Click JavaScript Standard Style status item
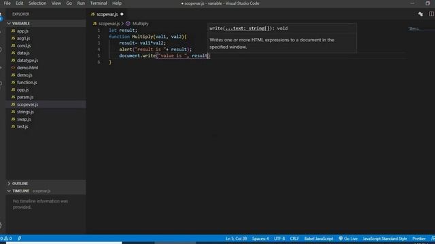 click(385, 239)
